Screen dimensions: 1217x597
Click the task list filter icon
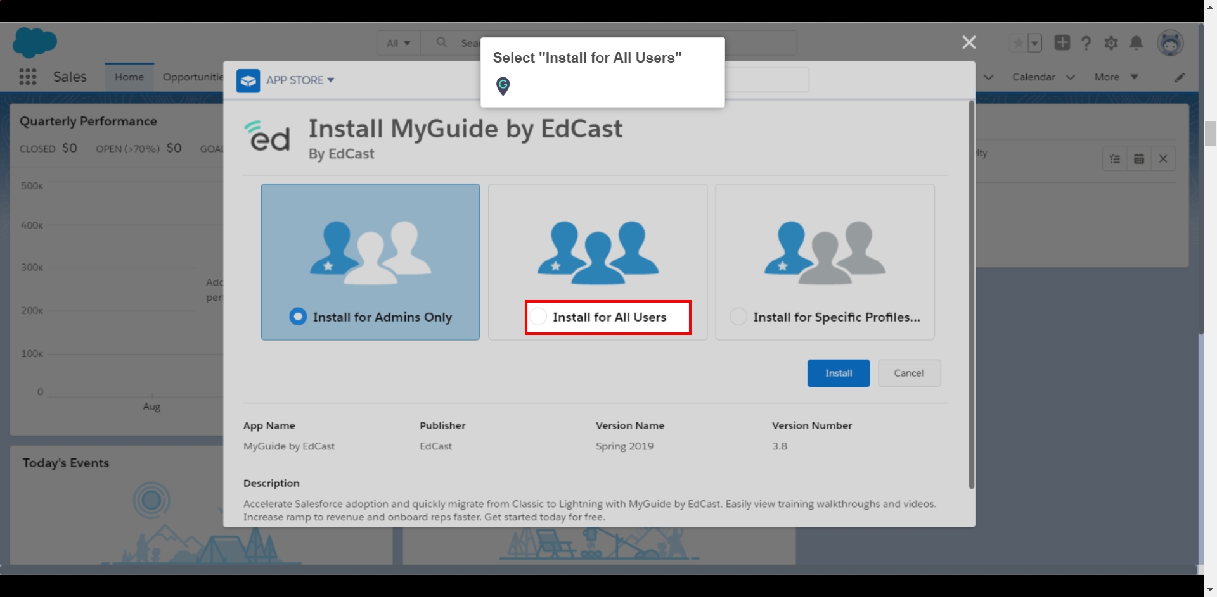(1115, 159)
